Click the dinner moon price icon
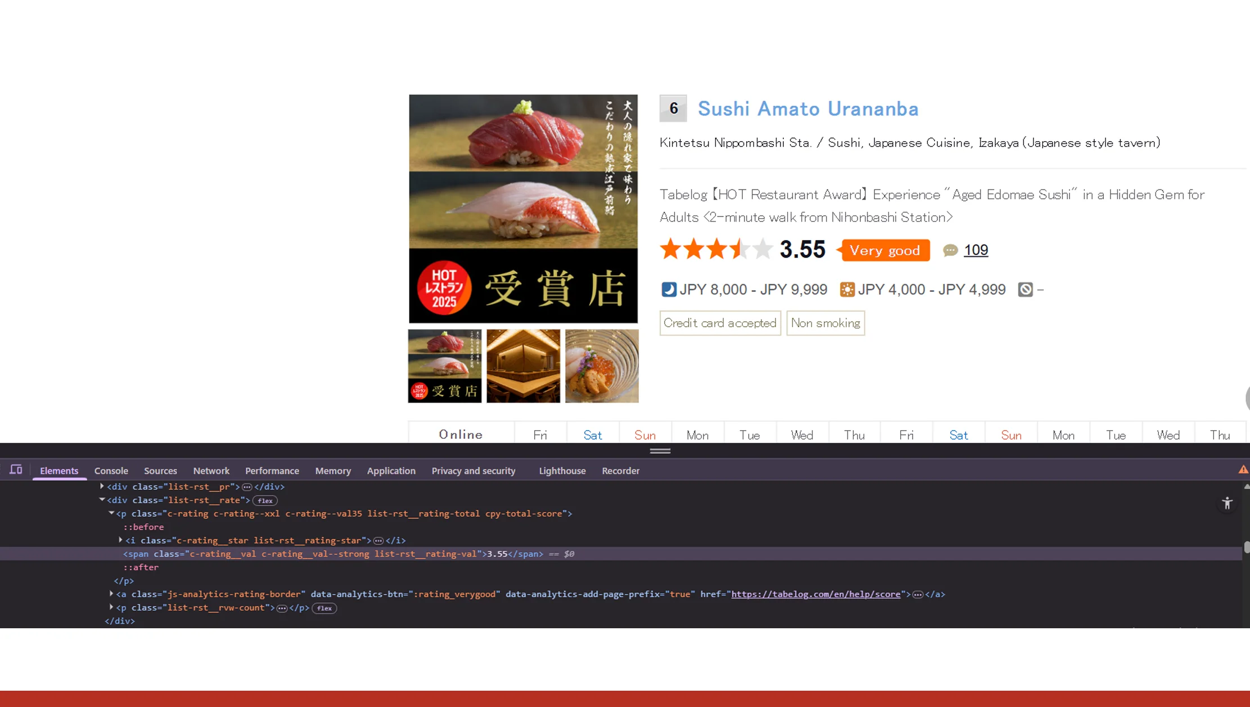 pos(669,290)
